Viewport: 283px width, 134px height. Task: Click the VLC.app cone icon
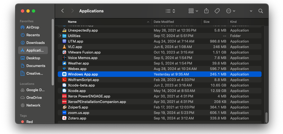coord(64,47)
